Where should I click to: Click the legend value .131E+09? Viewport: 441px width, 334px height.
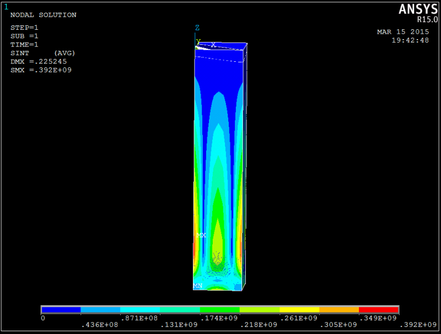[x=179, y=325]
